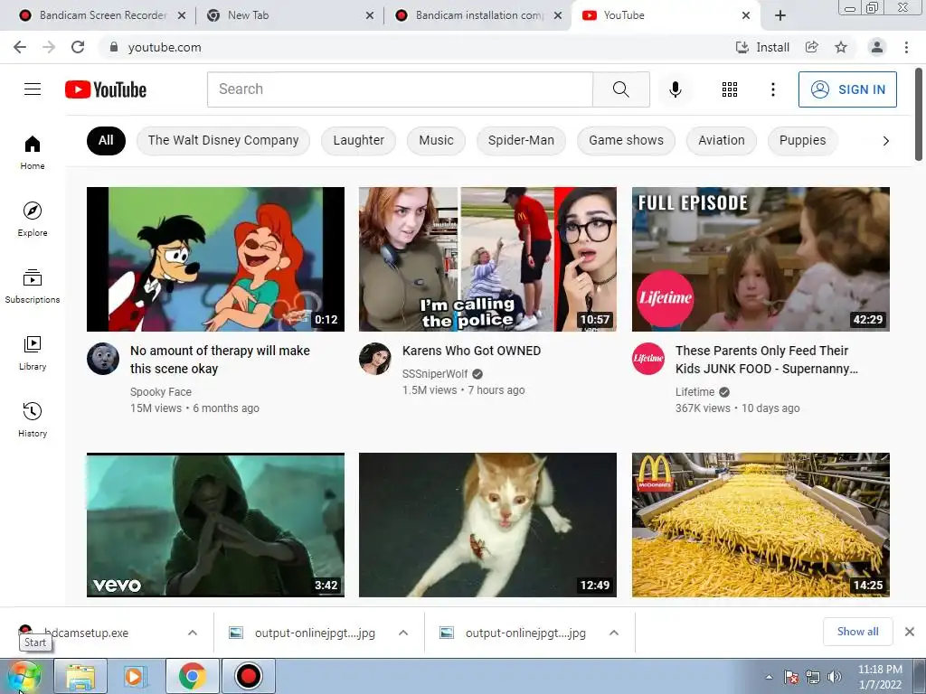
Task: Select the Music chip
Action: pos(437,140)
